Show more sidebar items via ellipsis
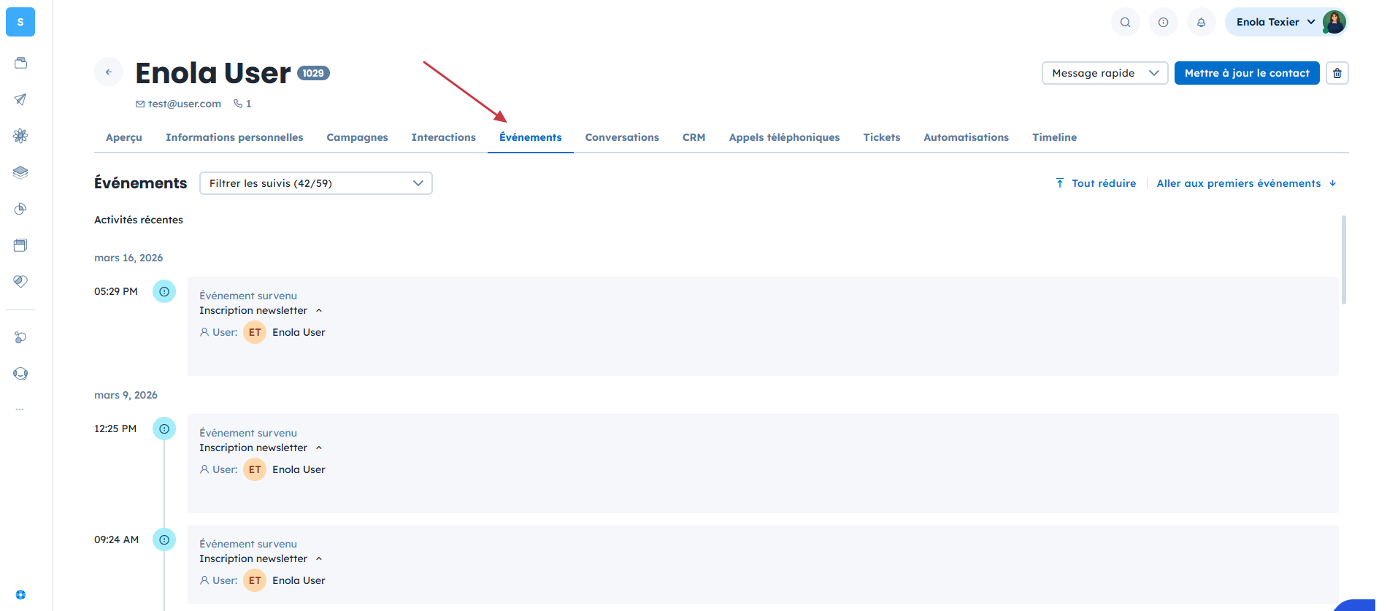 pyautogui.click(x=20, y=410)
